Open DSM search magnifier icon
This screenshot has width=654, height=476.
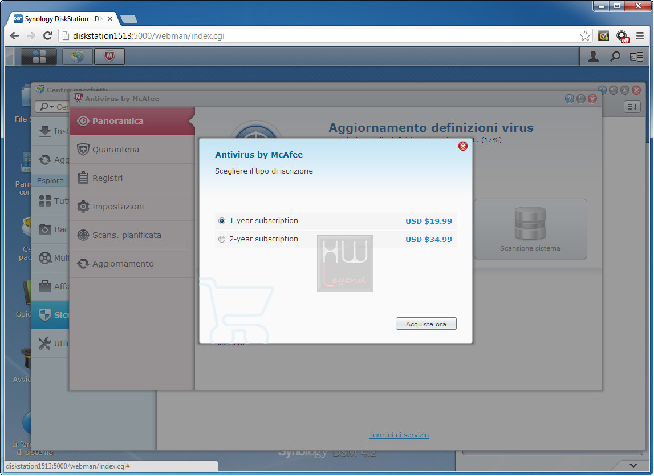615,57
